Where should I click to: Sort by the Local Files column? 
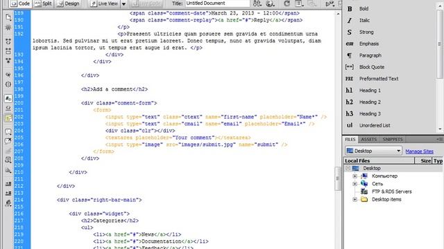(x=379, y=160)
